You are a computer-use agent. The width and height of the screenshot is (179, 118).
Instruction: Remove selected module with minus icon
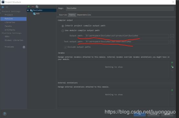pos(33,6)
